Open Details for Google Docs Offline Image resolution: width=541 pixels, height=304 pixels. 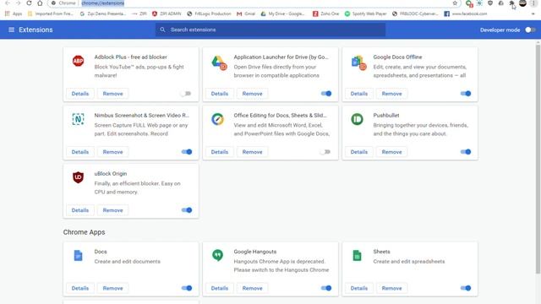[358, 94]
